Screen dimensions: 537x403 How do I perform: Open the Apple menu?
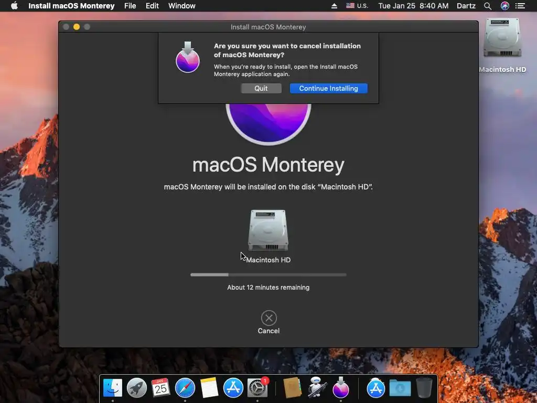14,6
